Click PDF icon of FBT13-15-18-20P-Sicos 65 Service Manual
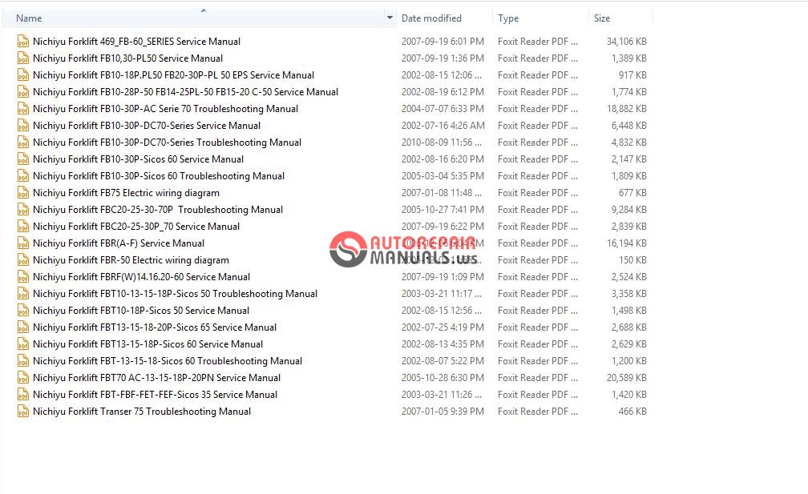 click(22, 327)
